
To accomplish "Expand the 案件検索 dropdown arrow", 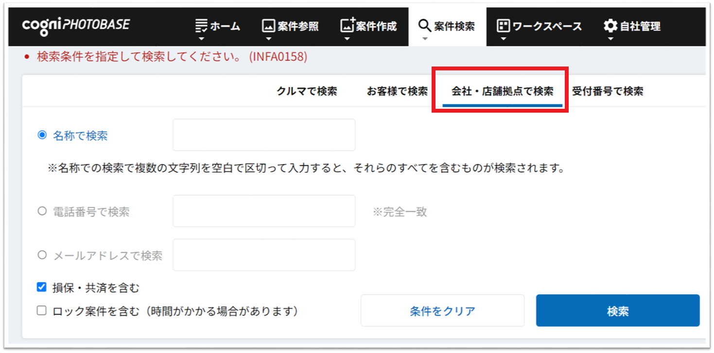I will (425, 38).
